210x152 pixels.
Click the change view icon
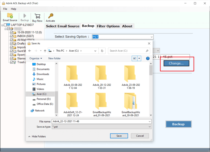135,58
